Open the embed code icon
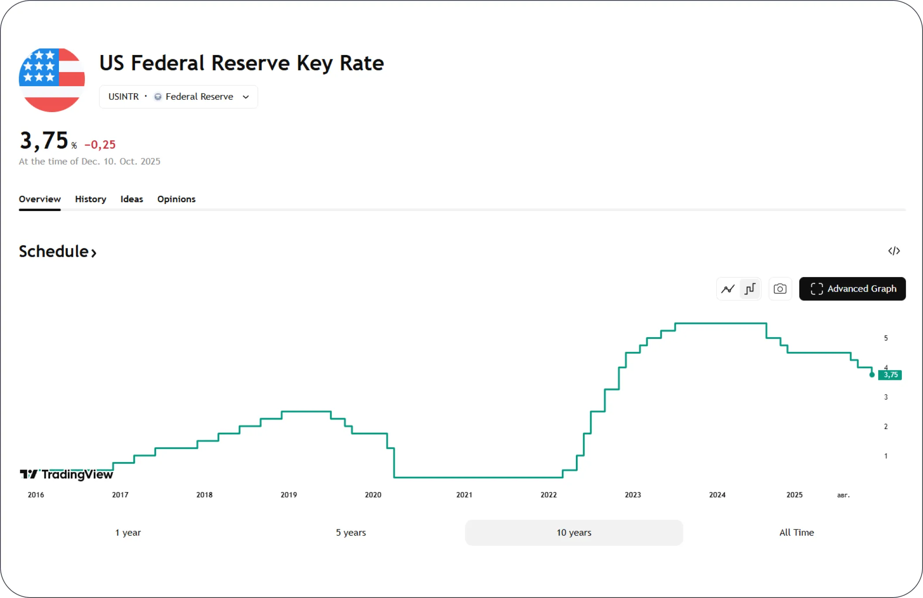Image resolution: width=923 pixels, height=598 pixels. pos(894,251)
